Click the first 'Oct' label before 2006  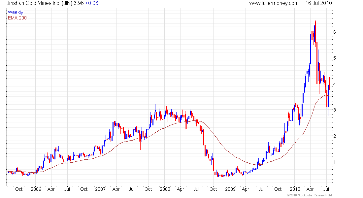tap(19, 189)
